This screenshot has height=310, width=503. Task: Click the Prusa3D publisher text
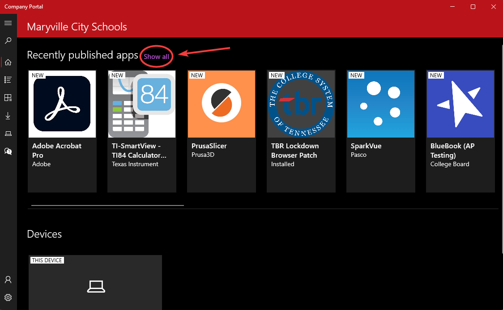tap(203, 155)
